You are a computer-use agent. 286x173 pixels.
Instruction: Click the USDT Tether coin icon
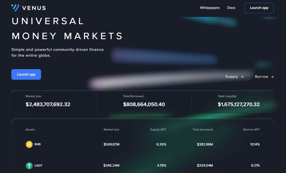[29, 166]
